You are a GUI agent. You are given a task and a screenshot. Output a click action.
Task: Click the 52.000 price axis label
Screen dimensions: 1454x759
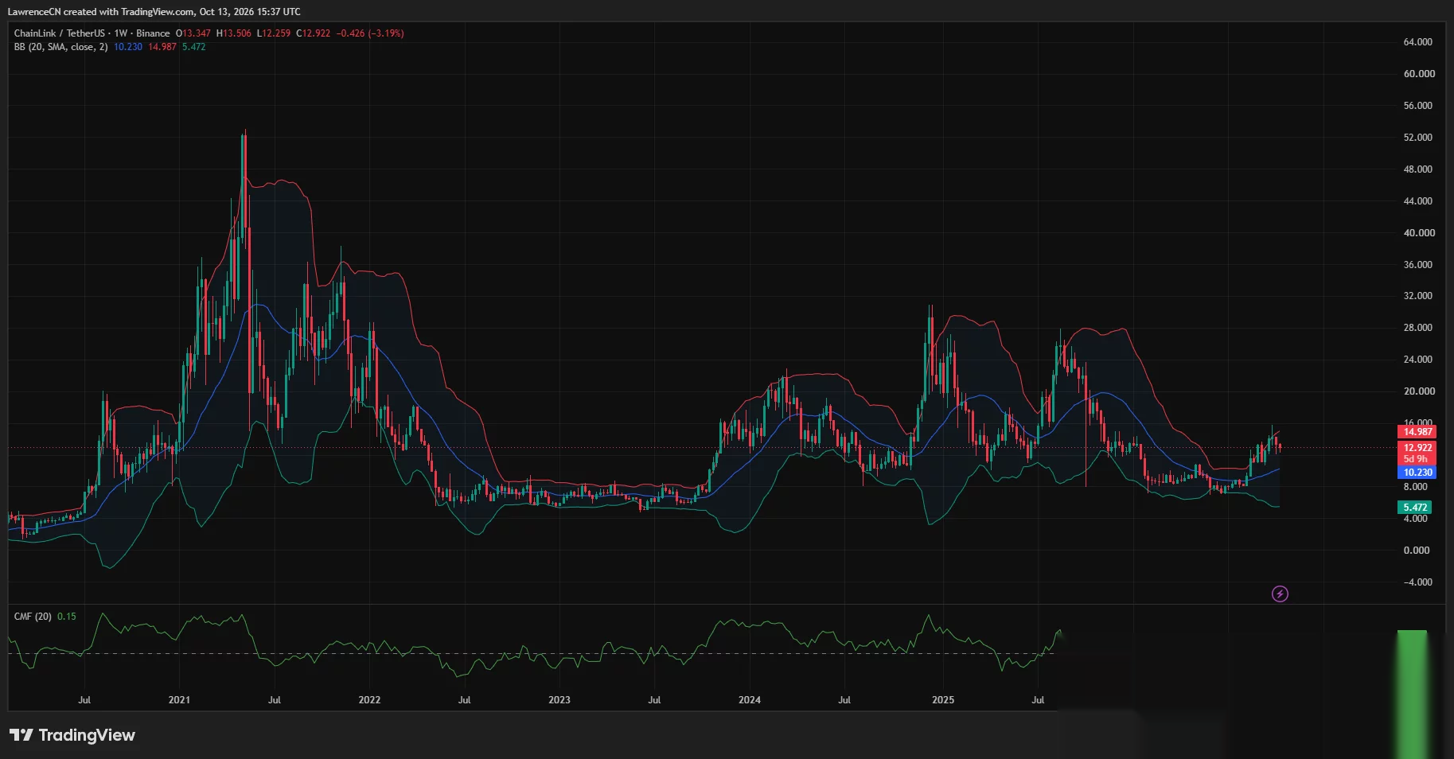(1418, 138)
